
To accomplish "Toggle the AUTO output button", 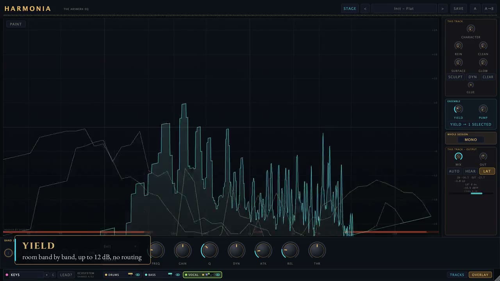I will click(454, 171).
